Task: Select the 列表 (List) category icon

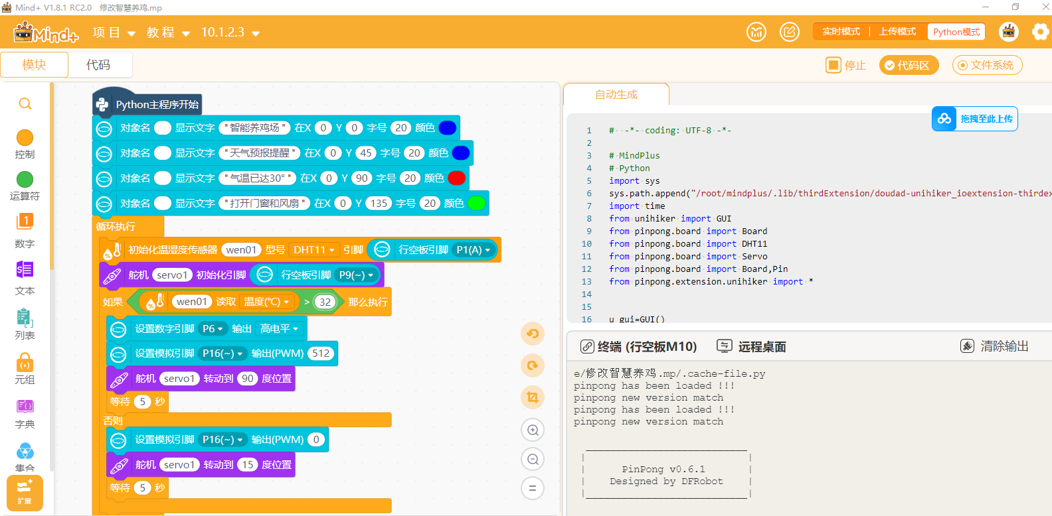Action: pyautogui.click(x=25, y=317)
